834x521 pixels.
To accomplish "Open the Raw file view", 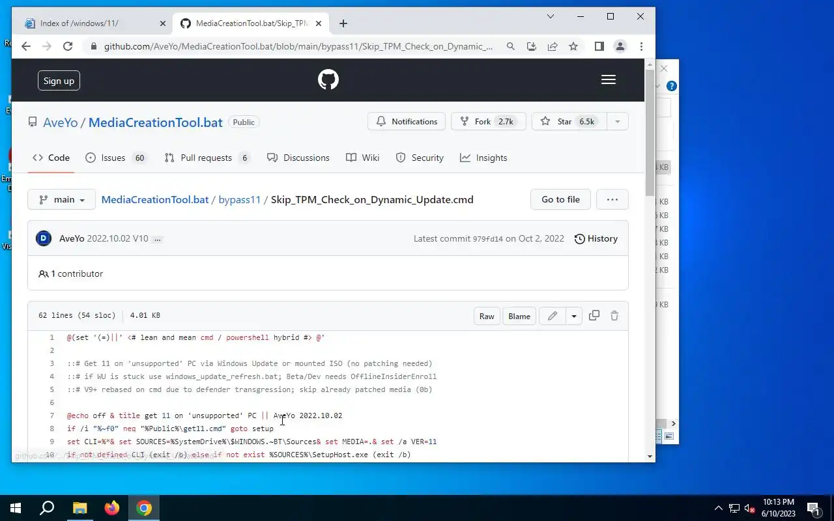I will (x=487, y=316).
